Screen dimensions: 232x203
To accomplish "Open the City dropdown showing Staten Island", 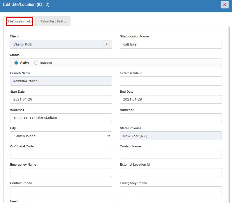I will click(61, 136).
